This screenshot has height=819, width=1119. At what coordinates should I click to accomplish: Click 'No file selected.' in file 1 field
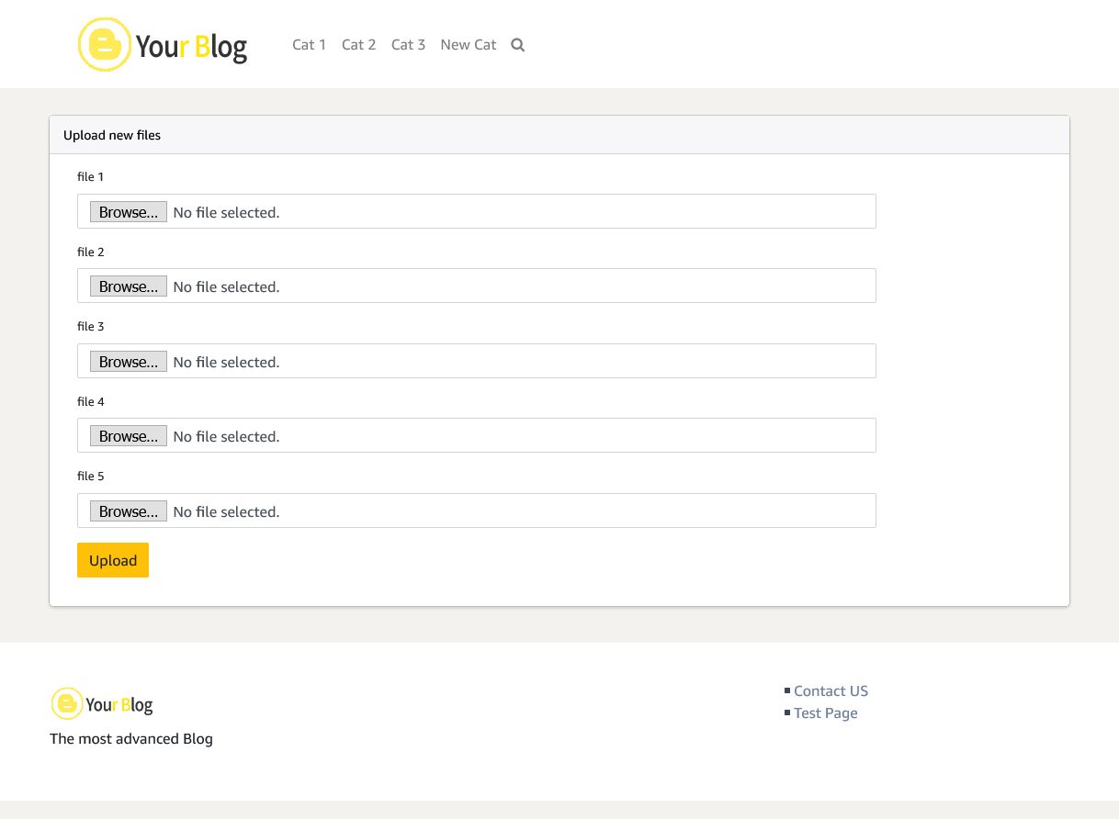tap(226, 212)
